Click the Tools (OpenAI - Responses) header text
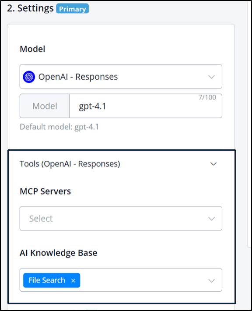 pos(70,164)
